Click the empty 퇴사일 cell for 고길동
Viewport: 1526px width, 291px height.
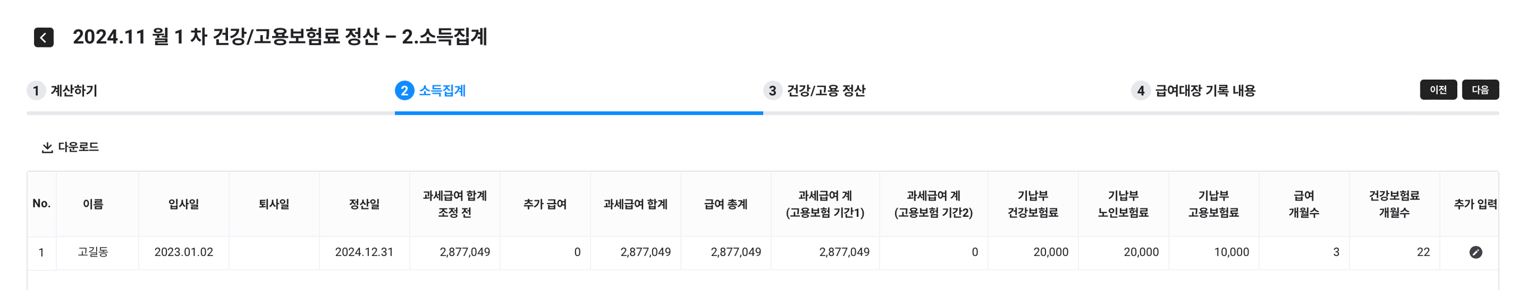274,253
